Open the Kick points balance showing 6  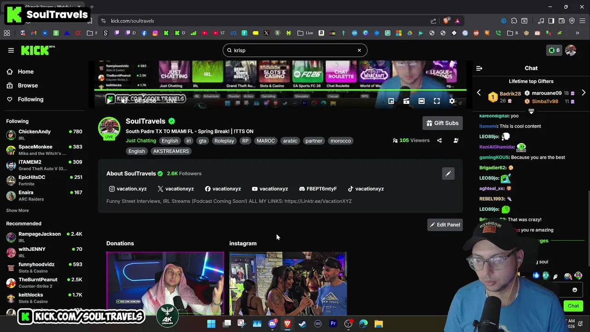click(555, 50)
